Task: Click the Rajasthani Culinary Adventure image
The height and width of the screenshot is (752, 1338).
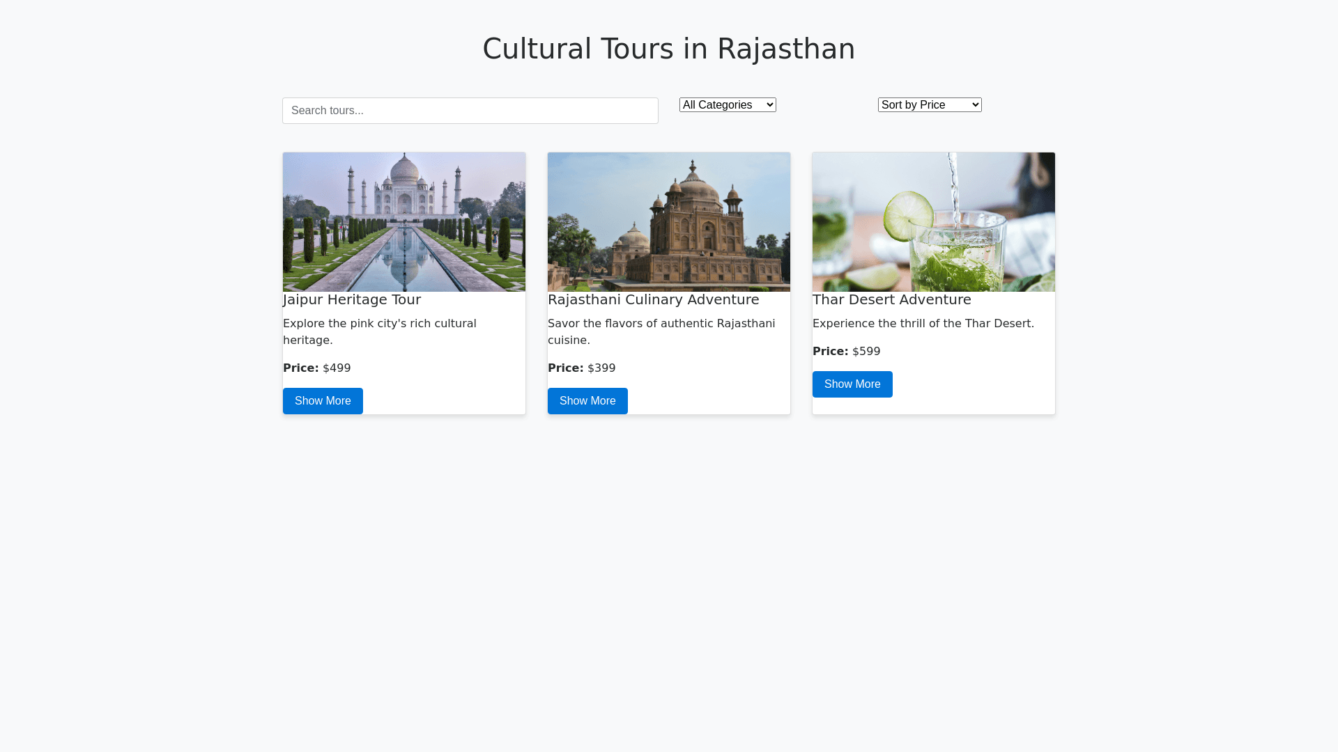Action: click(669, 221)
